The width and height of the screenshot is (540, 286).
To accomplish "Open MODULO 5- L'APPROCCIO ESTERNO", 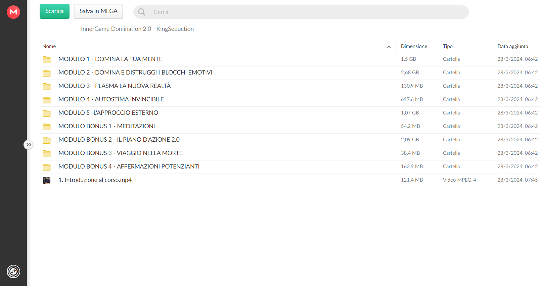I will click(x=108, y=113).
